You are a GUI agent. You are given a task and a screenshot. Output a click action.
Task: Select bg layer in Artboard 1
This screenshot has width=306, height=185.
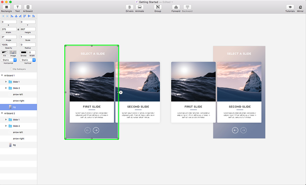click(x=18, y=107)
